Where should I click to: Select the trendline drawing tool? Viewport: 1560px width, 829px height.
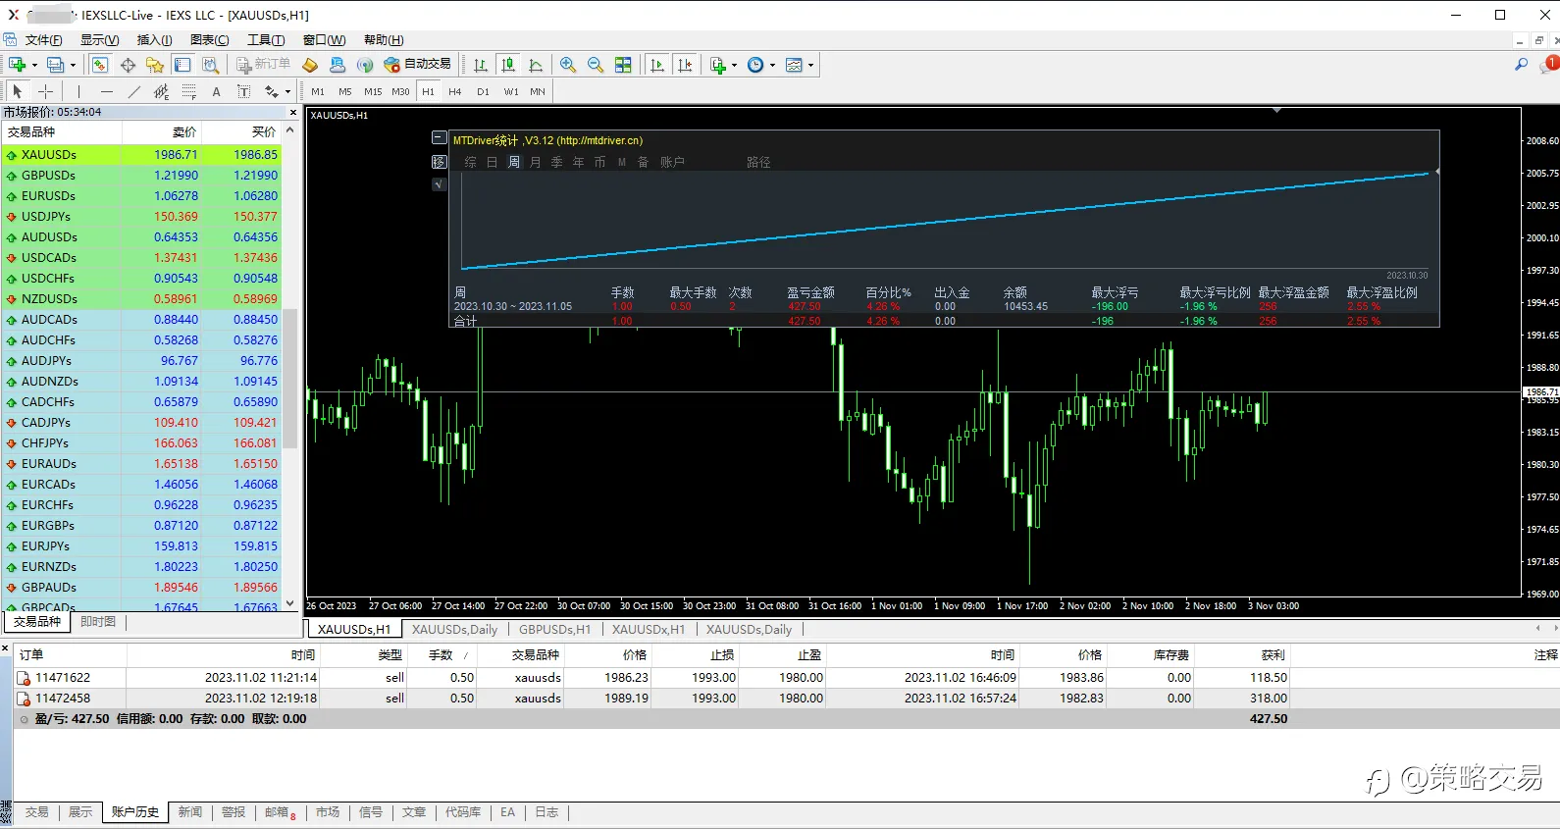coord(134,91)
